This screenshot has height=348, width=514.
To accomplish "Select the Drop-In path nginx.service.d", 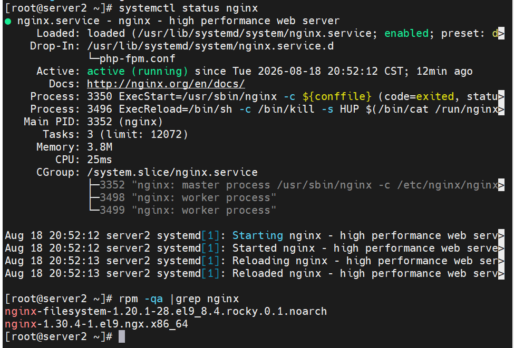I will point(210,46).
